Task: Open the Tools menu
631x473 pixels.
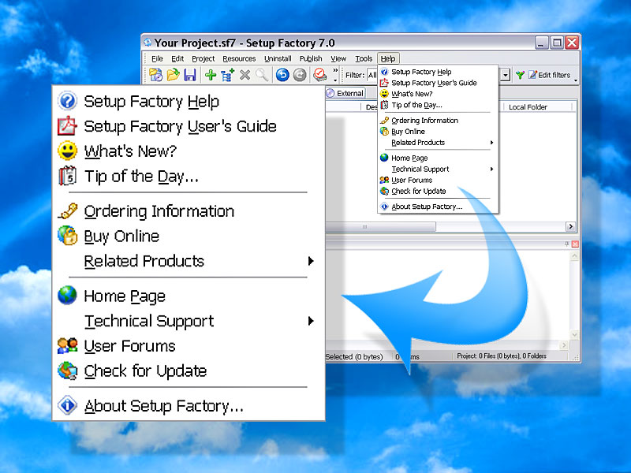Action: [364, 58]
